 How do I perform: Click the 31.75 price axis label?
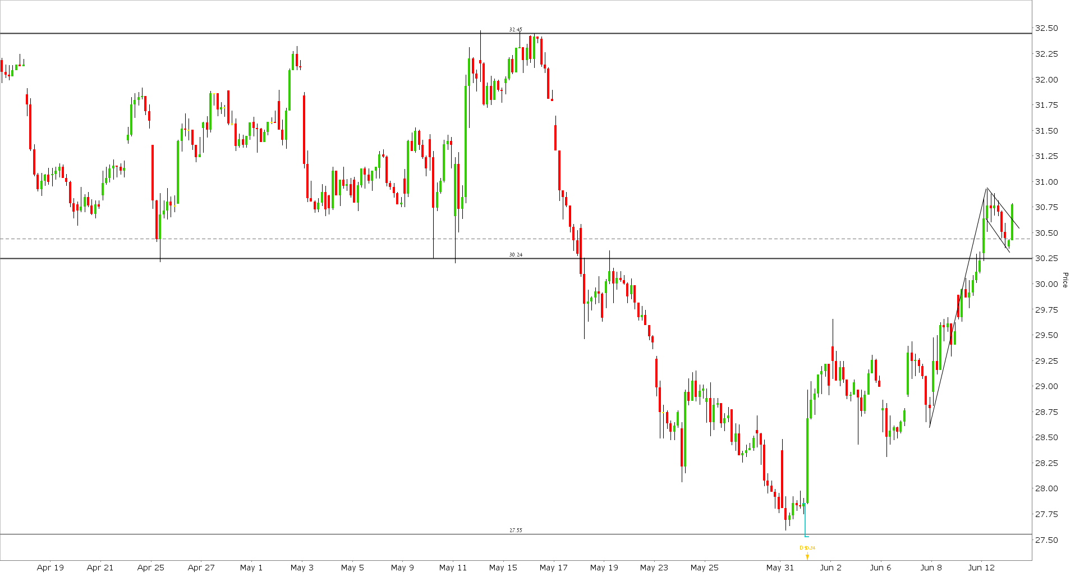[1046, 105]
